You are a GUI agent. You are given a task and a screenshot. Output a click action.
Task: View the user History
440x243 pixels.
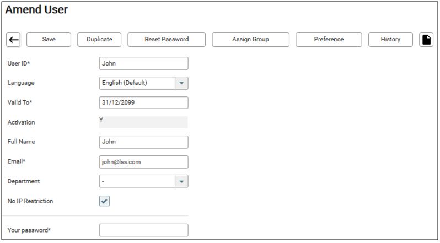point(390,40)
